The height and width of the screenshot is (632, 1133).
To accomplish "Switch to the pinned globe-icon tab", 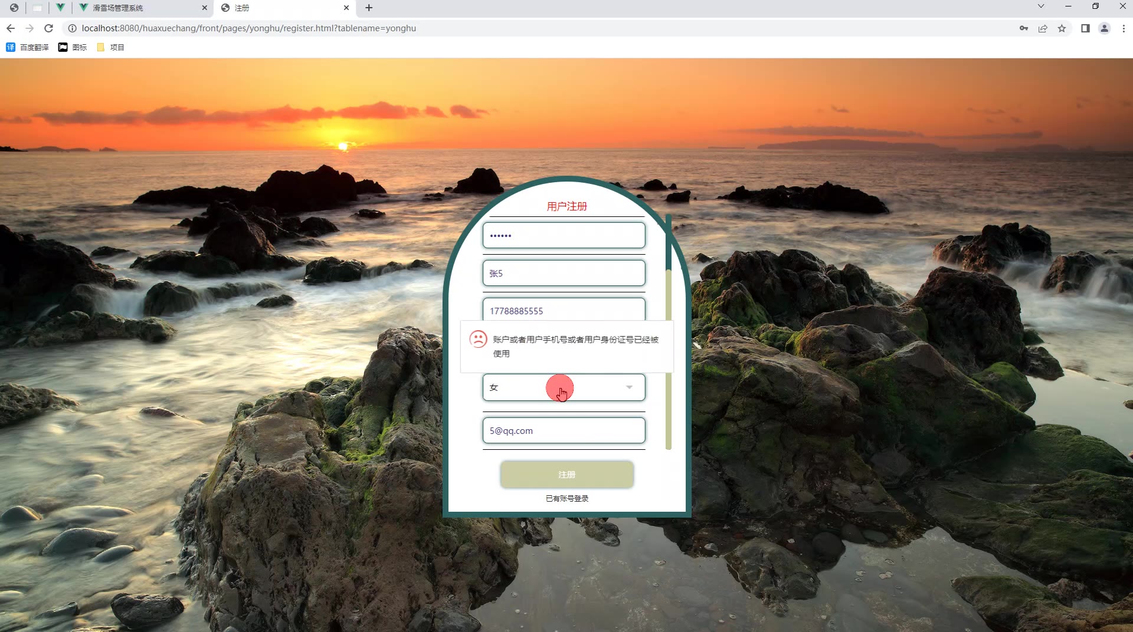I will click(14, 8).
